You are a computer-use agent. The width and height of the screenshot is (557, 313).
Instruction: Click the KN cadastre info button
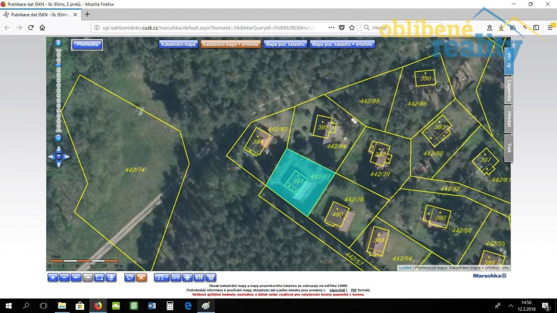(x=199, y=277)
